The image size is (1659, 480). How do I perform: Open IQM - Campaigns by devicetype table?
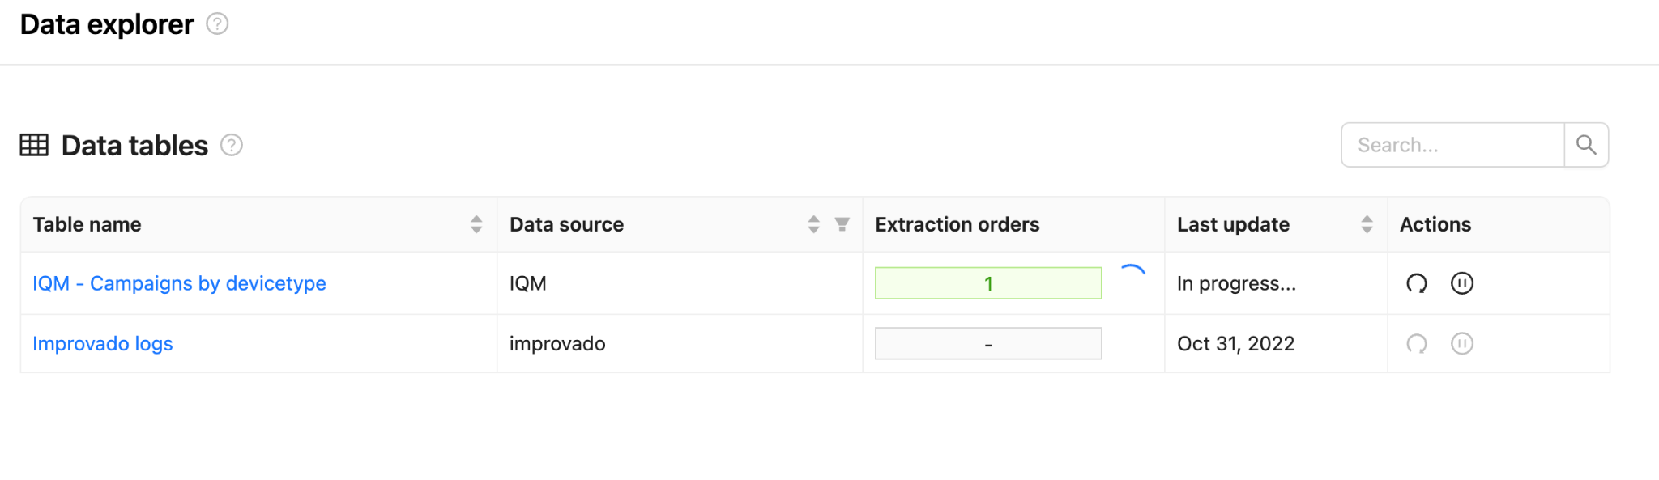(x=179, y=283)
